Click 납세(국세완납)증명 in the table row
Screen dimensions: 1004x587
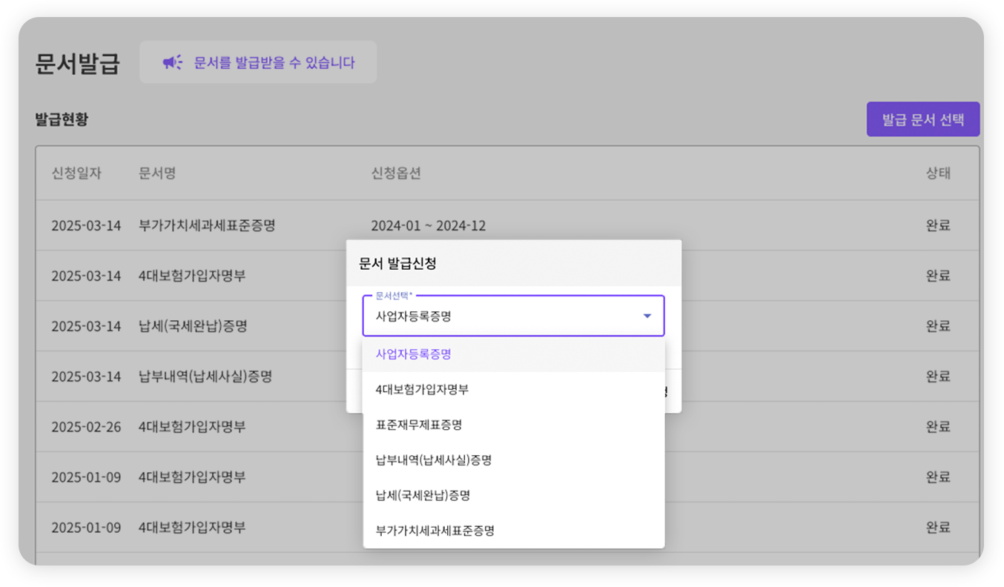pyautogui.click(x=193, y=326)
